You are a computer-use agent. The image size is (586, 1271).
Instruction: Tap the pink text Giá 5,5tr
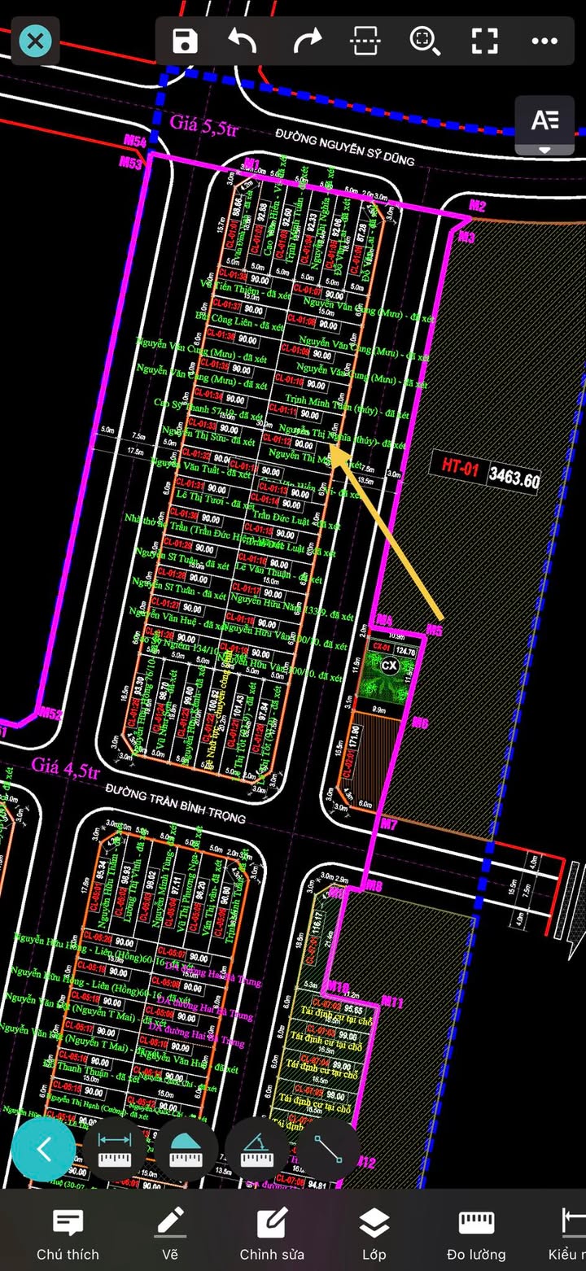click(204, 124)
